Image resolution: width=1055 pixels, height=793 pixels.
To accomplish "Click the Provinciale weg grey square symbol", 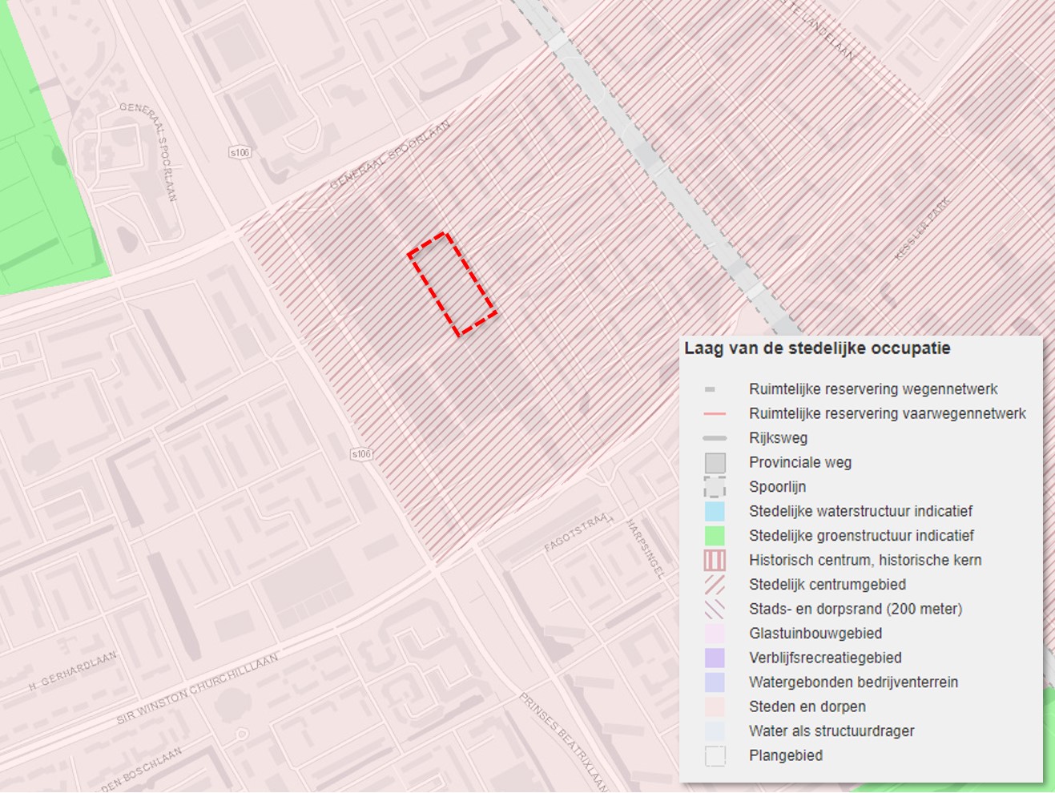I will coord(715,463).
